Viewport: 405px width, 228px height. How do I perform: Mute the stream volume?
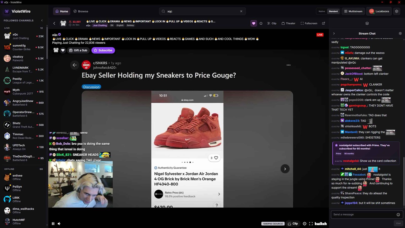click(59, 224)
